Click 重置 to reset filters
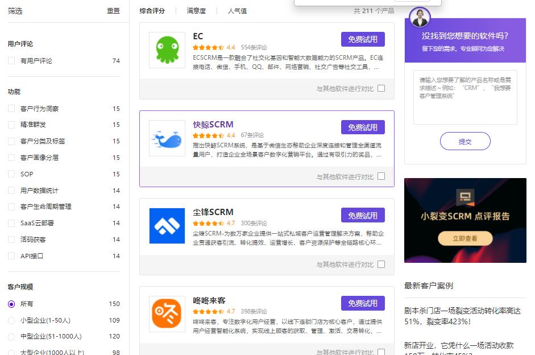Image resolution: width=535 pixels, height=355 pixels. pos(113,11)
